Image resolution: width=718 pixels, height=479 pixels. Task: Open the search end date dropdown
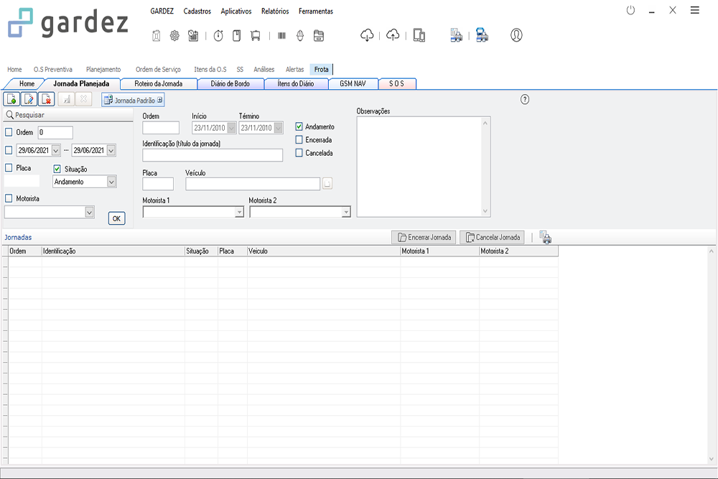(111, 150)
